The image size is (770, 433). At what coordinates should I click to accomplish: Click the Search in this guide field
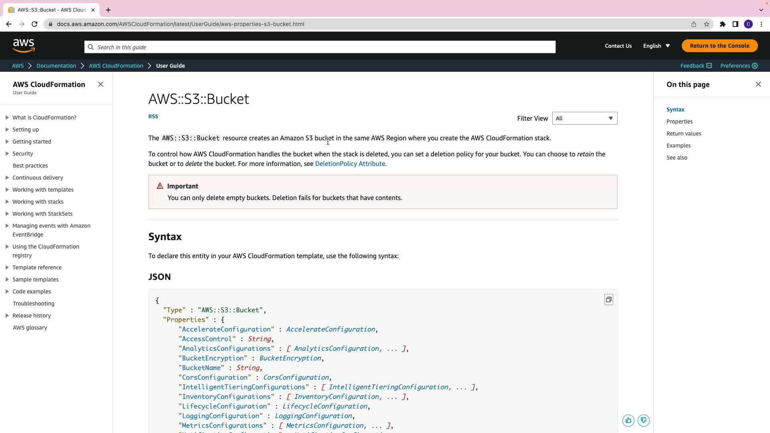click(320, 47)
